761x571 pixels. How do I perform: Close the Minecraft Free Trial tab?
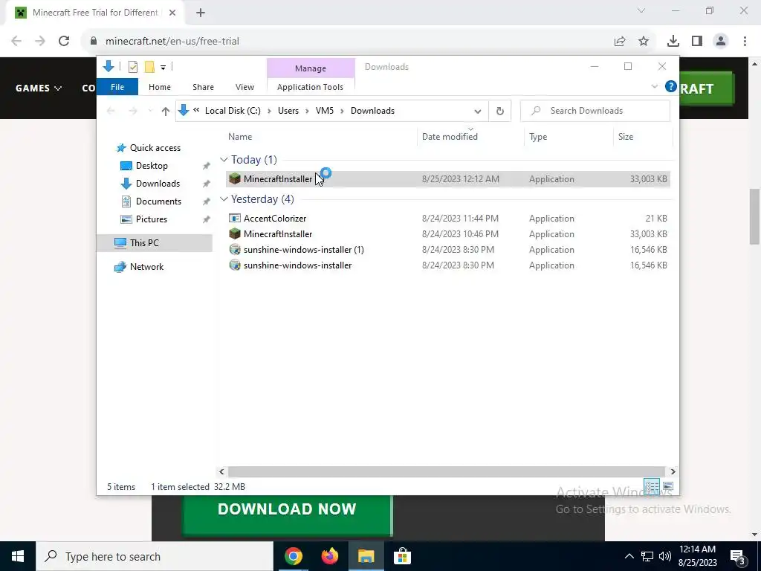(x=172, y=13)
